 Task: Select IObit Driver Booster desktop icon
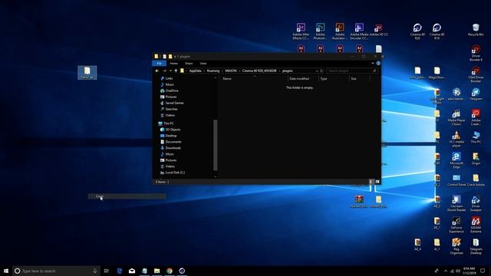(x=476, y=74)
